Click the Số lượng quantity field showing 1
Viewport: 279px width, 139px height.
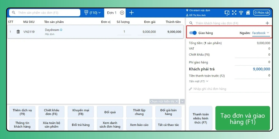[x=124, y=32]
